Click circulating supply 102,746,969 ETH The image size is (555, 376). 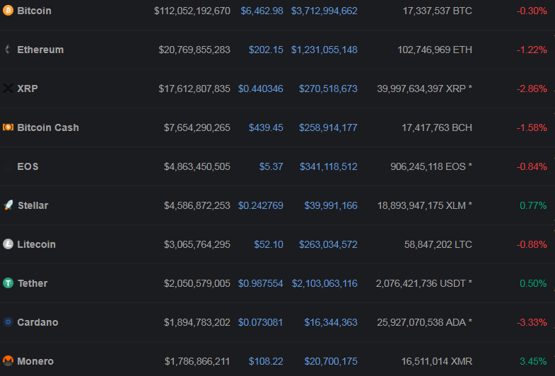(x=435, y=50)
